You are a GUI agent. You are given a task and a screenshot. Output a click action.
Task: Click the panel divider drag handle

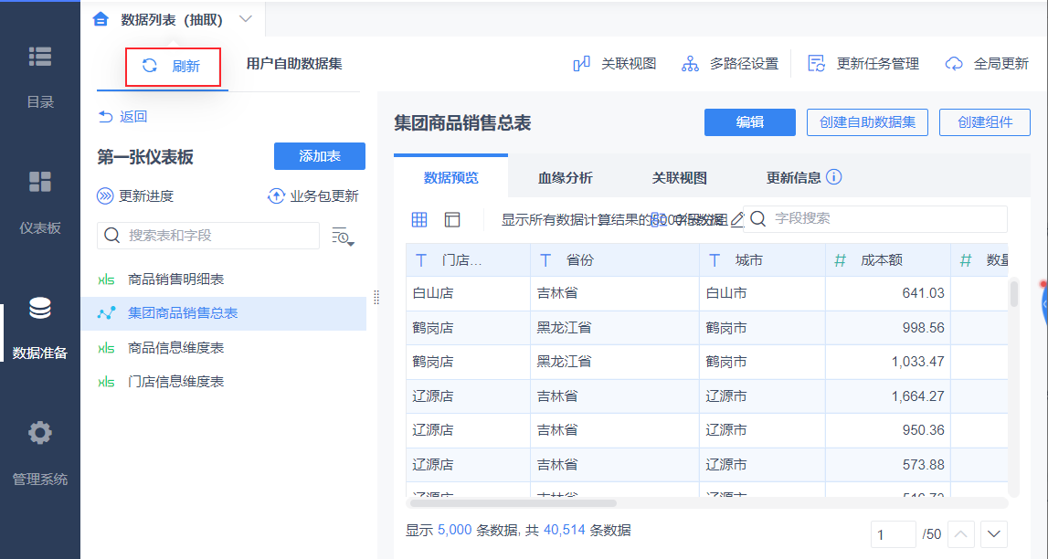point(376,297)
